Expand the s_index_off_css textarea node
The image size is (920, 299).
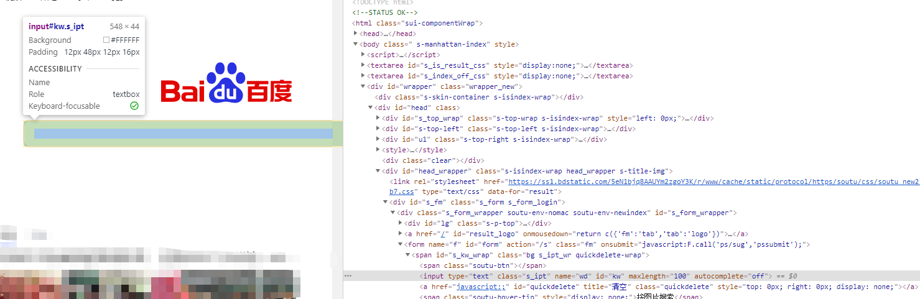363,76
